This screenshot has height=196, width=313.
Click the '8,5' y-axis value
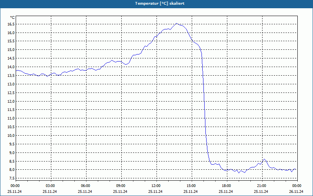12,162
